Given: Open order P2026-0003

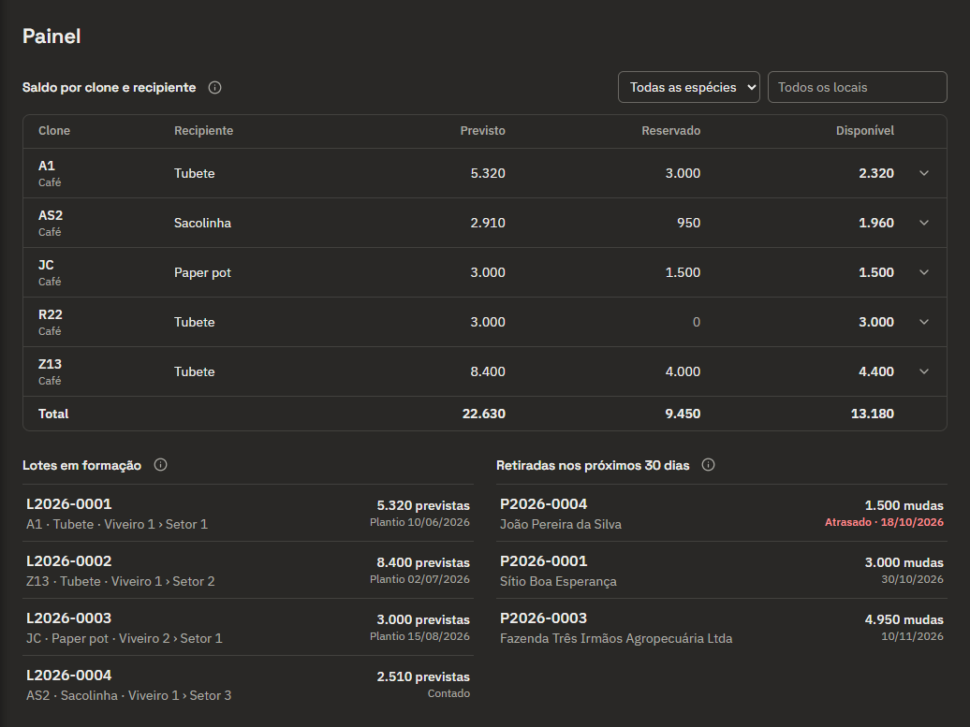Looking at the screenshot, I should (x=721, y=627).
